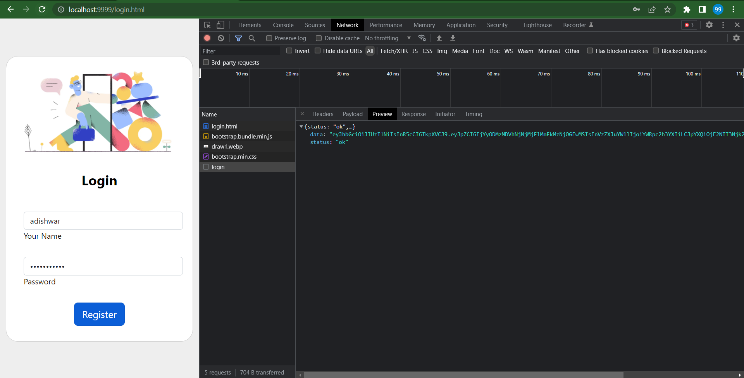The width and height of the screenshot is (744, 378).
Task: Enable Has blocked cookies filter
Action: [x=590, y=51]
